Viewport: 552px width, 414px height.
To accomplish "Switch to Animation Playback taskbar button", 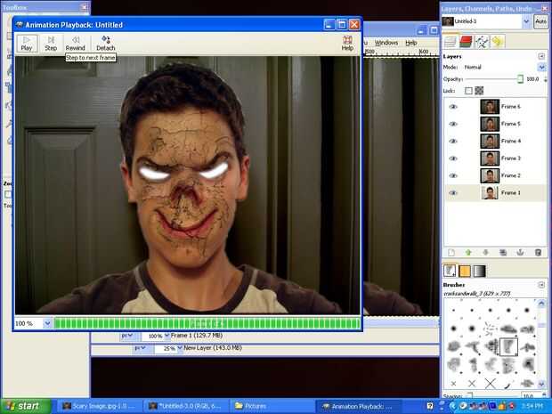I will tap(359, 406).
